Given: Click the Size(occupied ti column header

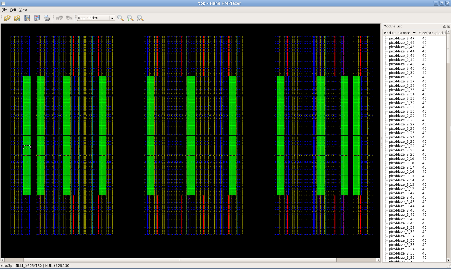Looking at the screenshot, I should 432,33.
